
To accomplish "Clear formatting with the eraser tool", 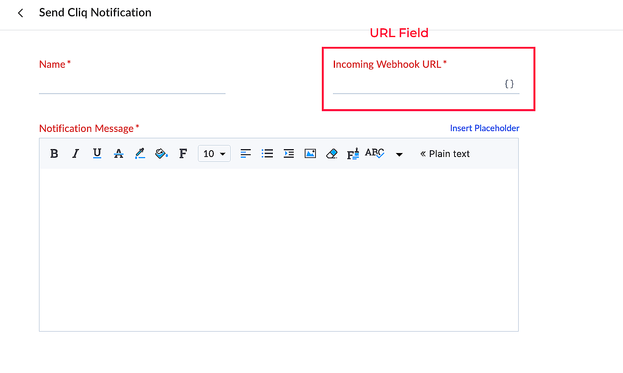I will (332, 153).
